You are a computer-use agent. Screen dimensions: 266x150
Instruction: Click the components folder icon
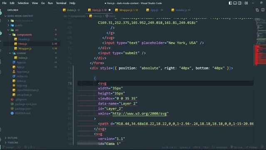click(14, 35)
